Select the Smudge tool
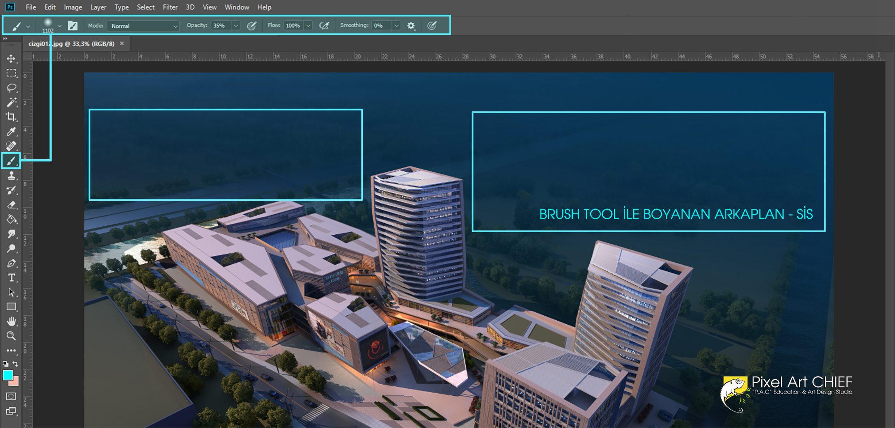 pyautogui.click(x=11, y=234)
